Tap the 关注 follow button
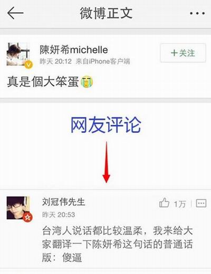The width and height of the screenshot is (211, 274). click(183, 53)
